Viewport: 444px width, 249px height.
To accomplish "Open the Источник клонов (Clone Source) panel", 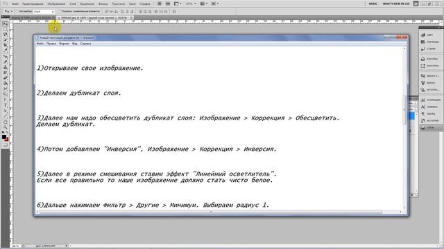I will coord(431,90).
